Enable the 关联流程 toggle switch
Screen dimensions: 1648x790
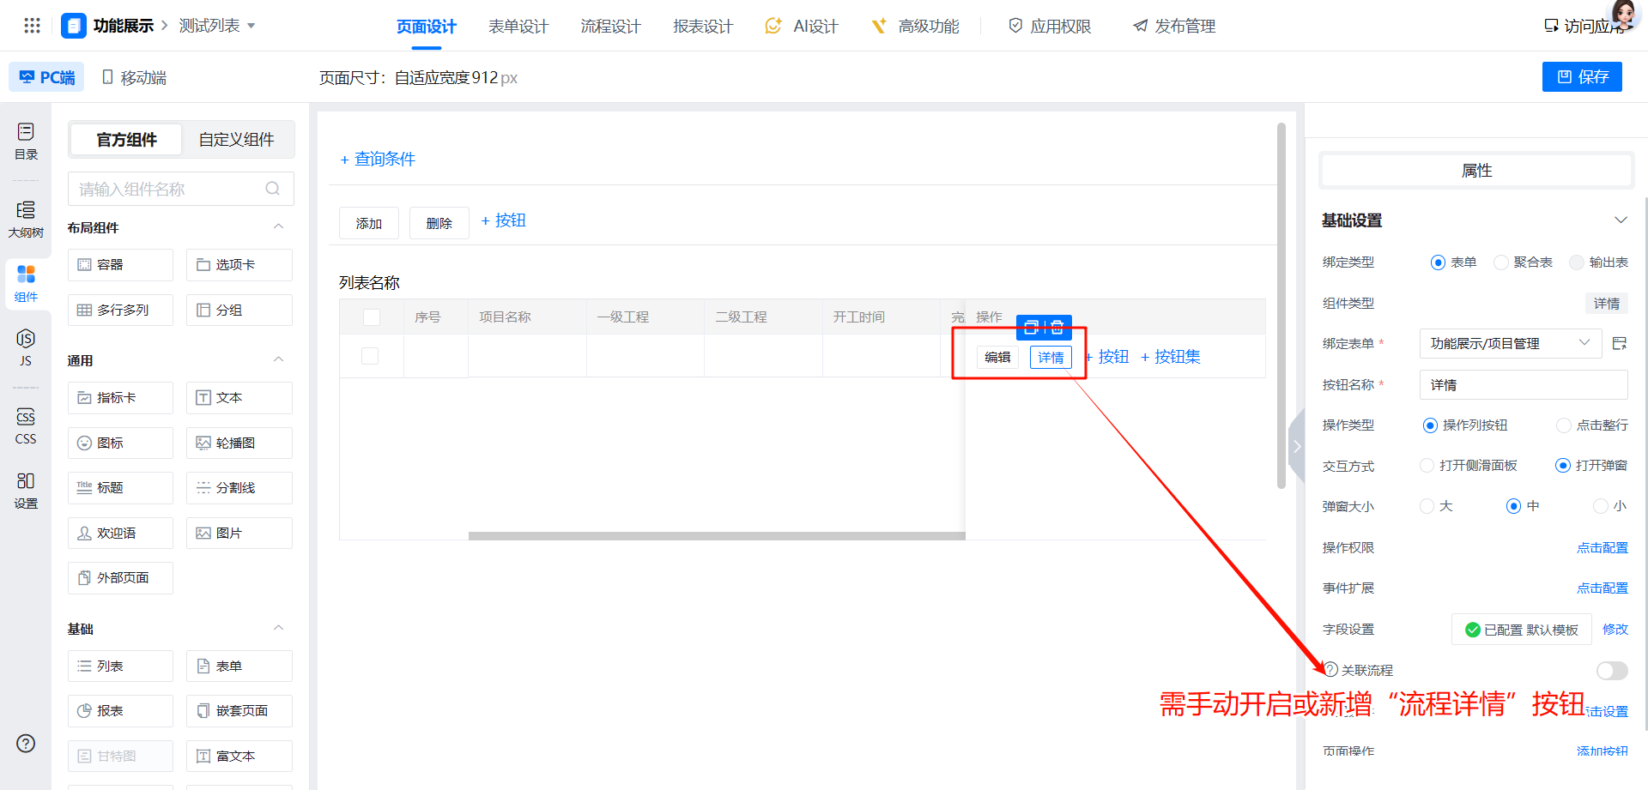(x=1611, y=671)
